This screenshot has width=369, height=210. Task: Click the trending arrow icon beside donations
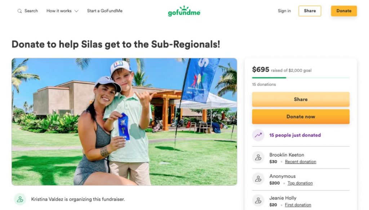(258, 135)
